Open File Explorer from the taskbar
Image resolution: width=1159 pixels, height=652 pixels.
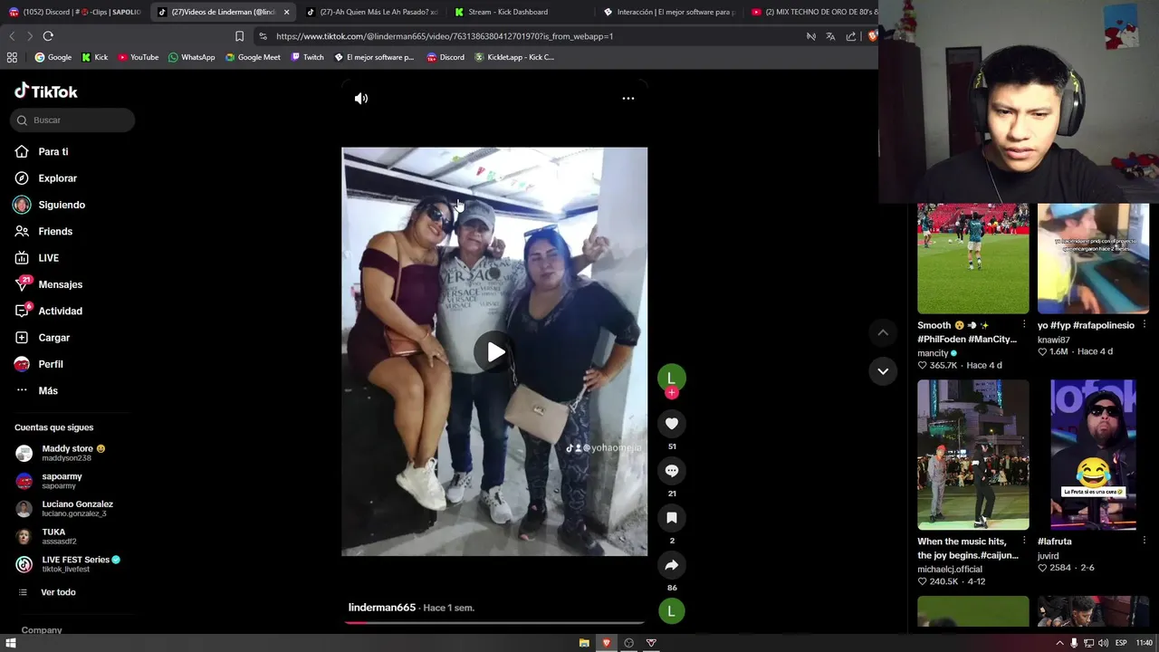click(x=584, y=643)
